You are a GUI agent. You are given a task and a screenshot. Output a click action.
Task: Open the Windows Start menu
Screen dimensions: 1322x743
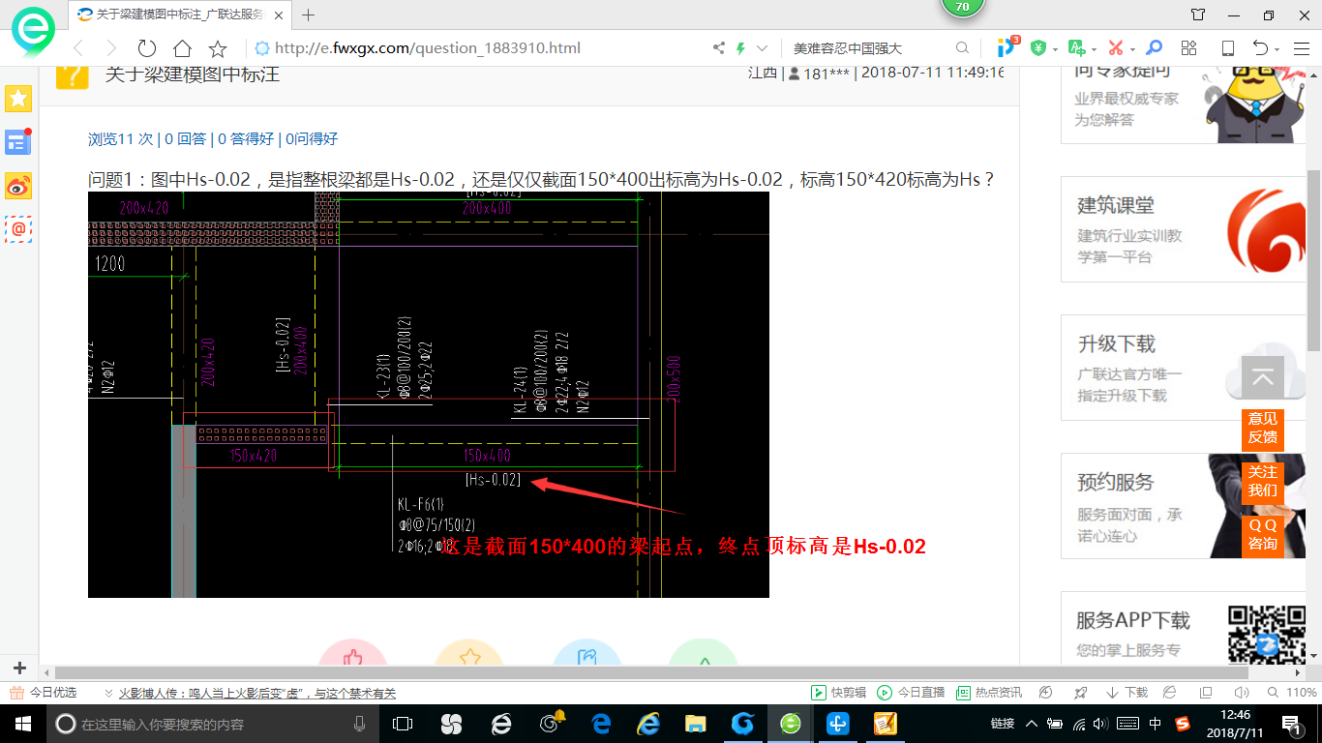22,724
